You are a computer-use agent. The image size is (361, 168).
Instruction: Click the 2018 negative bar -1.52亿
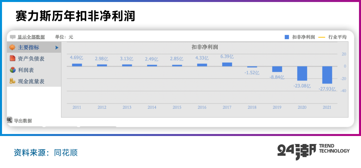pos(252,67)
